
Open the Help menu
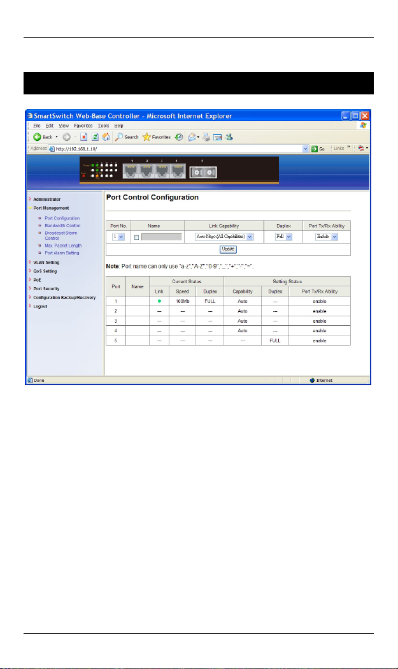119,126
